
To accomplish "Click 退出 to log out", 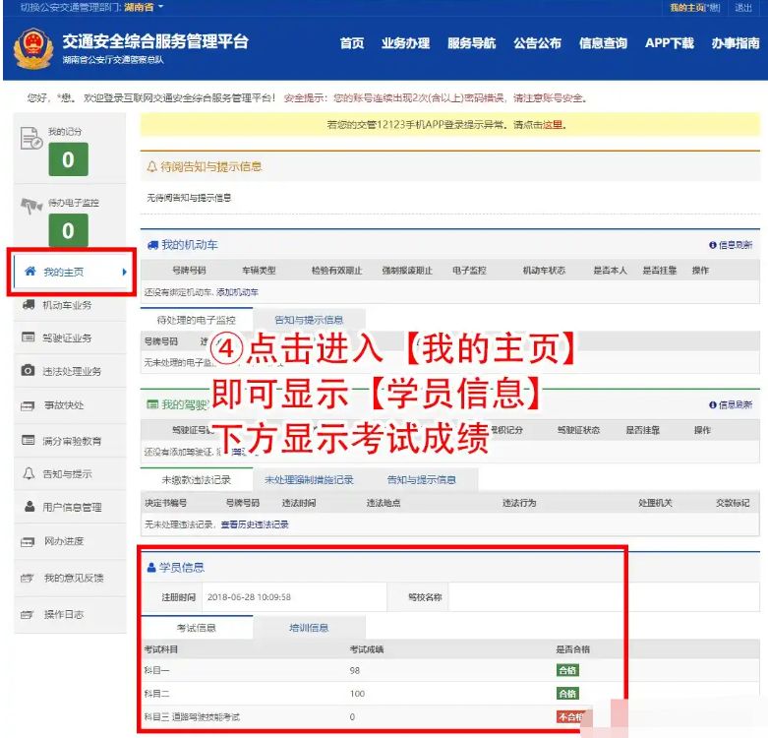I will 743,7.
